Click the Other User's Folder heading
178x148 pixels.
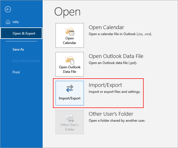111,114
